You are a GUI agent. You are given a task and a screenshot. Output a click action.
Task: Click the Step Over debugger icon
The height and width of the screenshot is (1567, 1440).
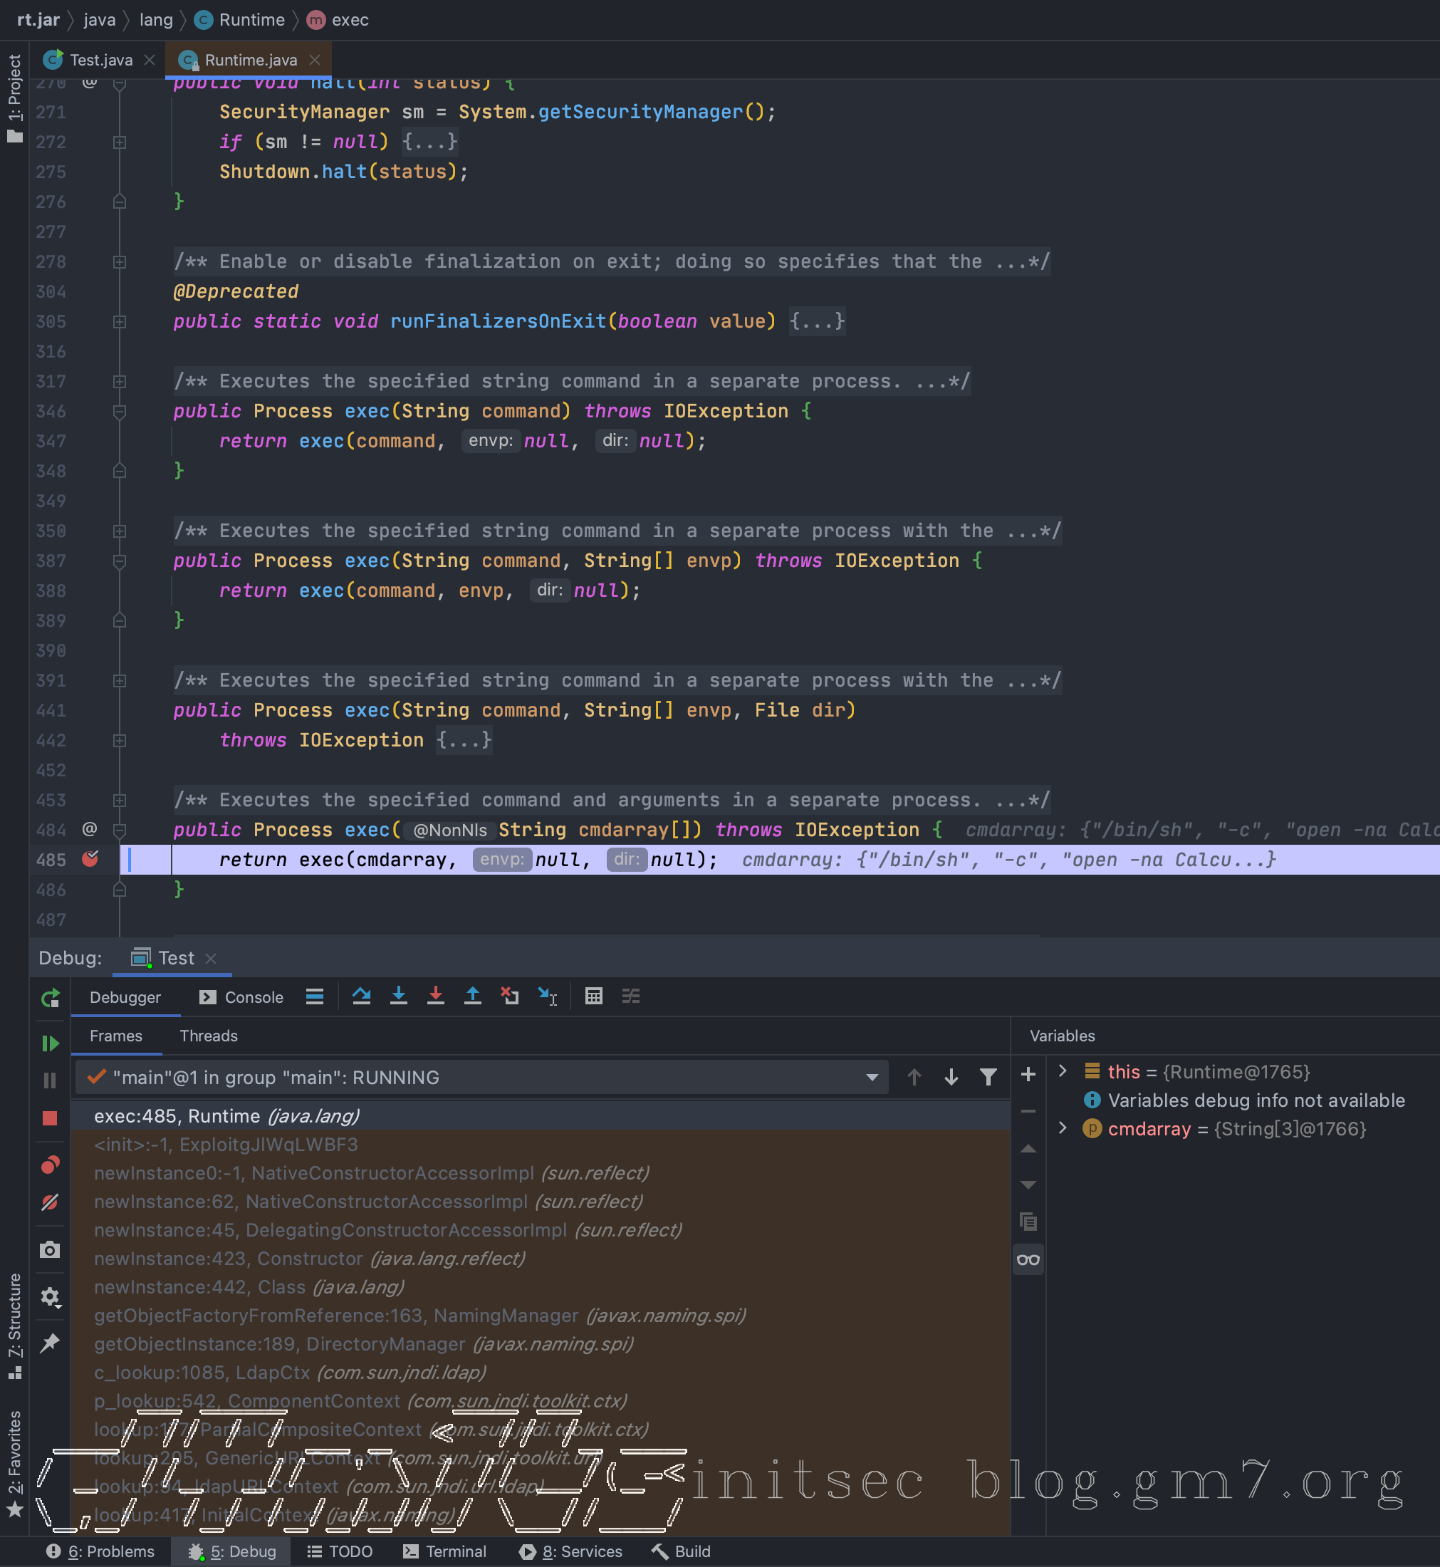pyautogui.click(x=361, y=996)
